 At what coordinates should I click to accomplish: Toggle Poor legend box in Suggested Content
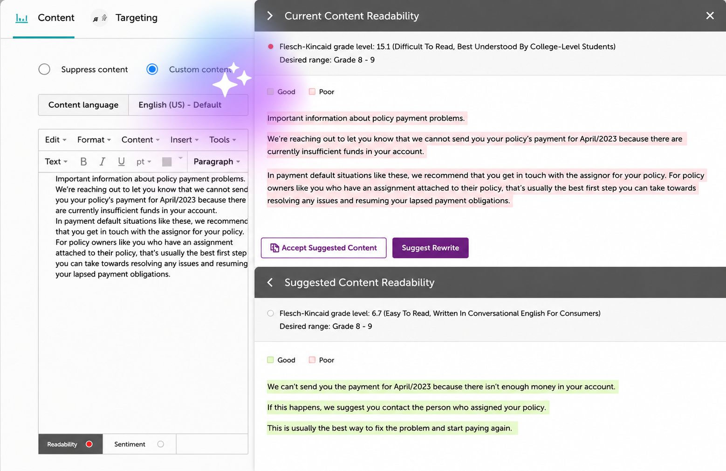click(x=312, y=360)
